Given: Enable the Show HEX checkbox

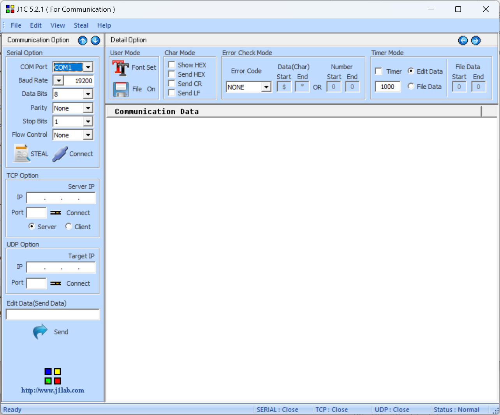Looking at the screenshot, I should coord(171,65).
